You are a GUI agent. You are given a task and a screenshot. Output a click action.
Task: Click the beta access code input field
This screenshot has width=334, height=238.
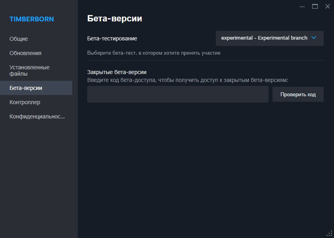[x=178, y=94]
